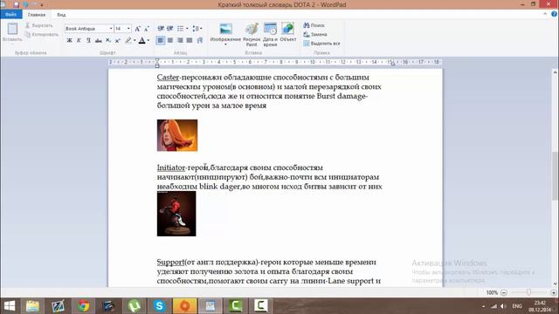This screenshot has height=314, width=559.
Task: Open Google Chrome from taskbar
Action: coord(84,306)
